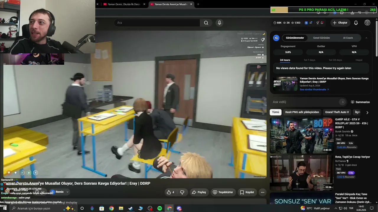Viewport: 378px width, 212px height.
Task: Select the Hepsi range tab
Action: click(359, 60)
